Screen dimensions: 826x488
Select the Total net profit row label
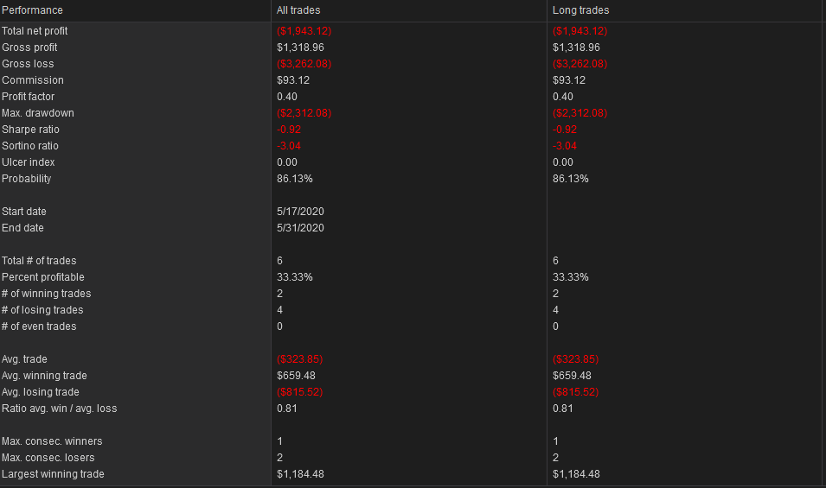[x=35, y=31]
